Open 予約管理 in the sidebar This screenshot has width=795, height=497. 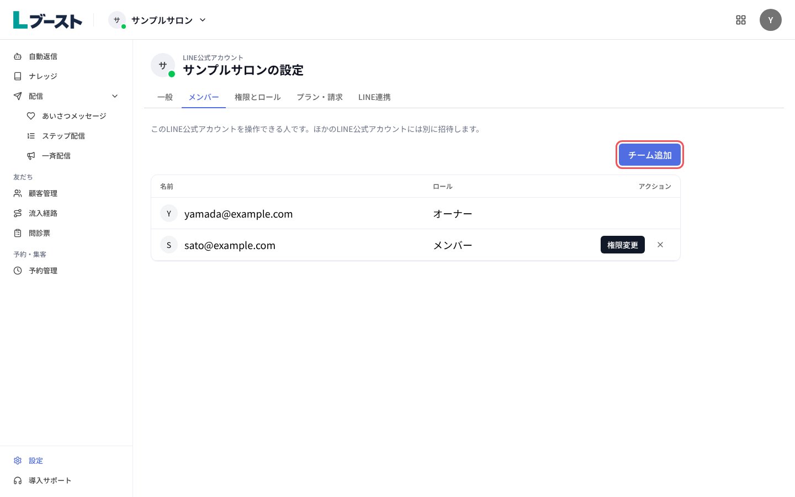point(66,271)
